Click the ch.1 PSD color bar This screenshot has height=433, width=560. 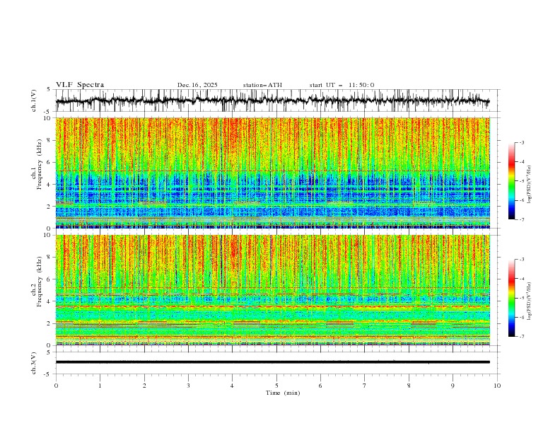point(511,181)
